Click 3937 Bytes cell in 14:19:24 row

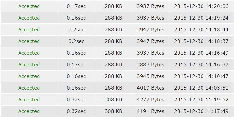[150, 18]
